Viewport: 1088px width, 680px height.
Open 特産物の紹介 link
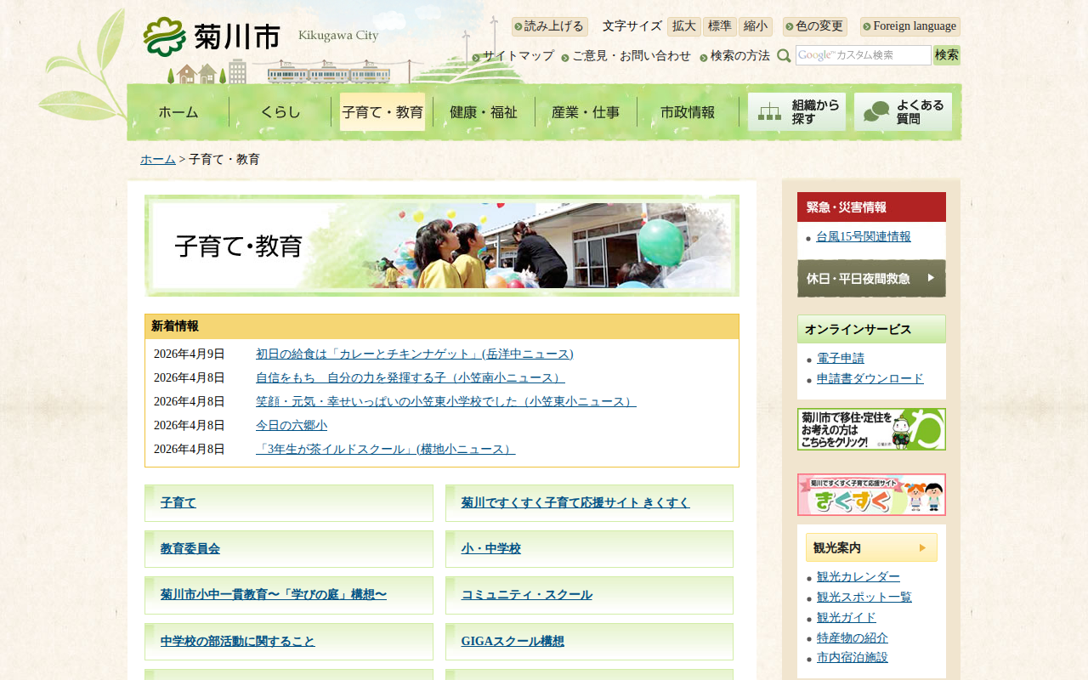[x=853, y=638]
